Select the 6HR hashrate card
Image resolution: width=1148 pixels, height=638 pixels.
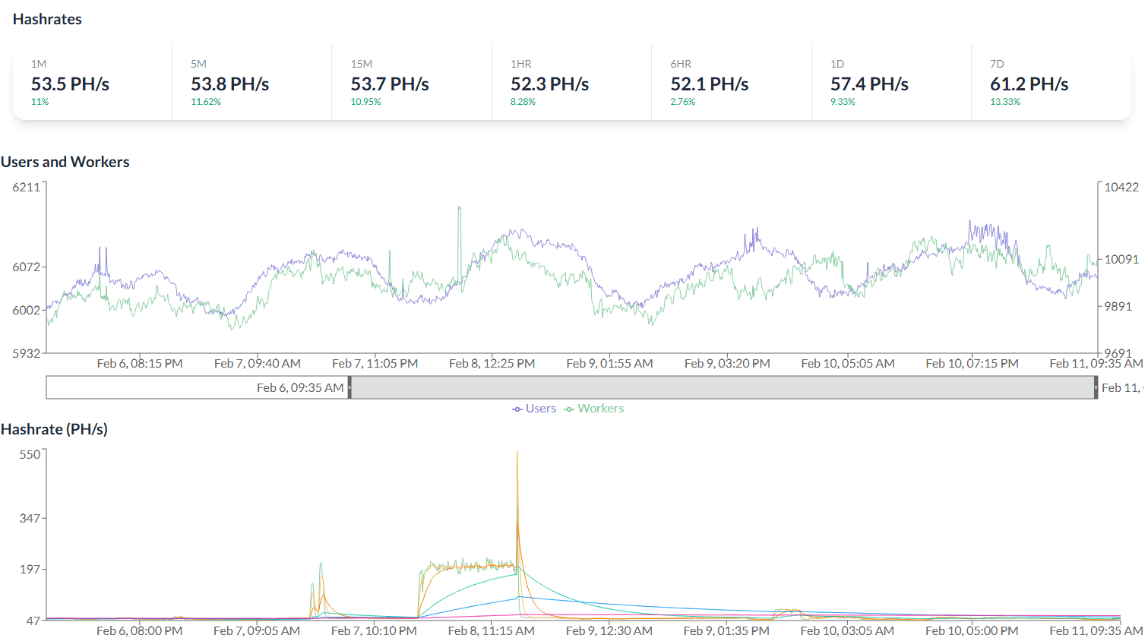point(731,82)
